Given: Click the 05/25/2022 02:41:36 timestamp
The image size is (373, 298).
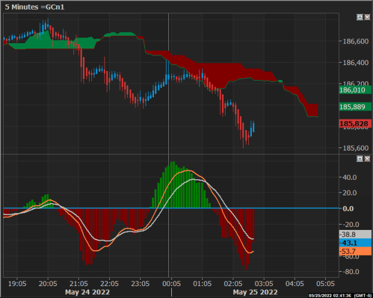Looking at the screenshot, I should coord(330,296).
